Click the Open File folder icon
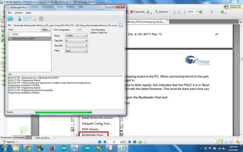Image resolution: width=243 pixels, height=152 pixels. [11, 19]
